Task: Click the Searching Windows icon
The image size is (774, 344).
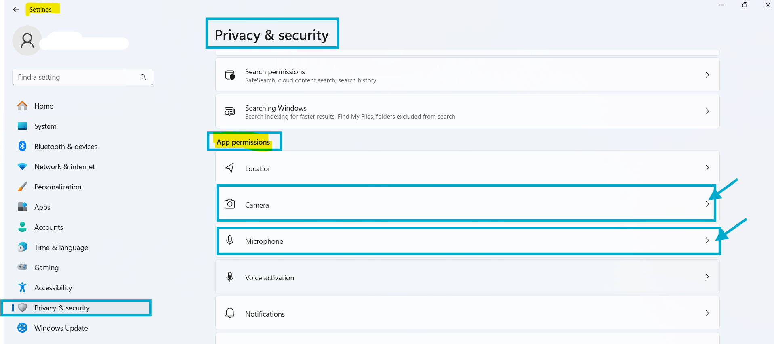Action: tap(230, 111)
